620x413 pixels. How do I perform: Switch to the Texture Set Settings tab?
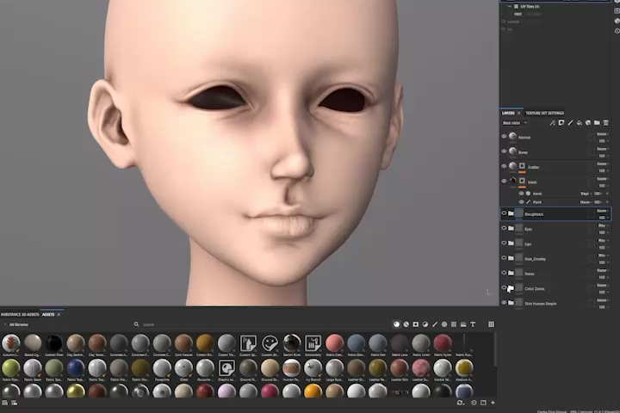[544, 113]
